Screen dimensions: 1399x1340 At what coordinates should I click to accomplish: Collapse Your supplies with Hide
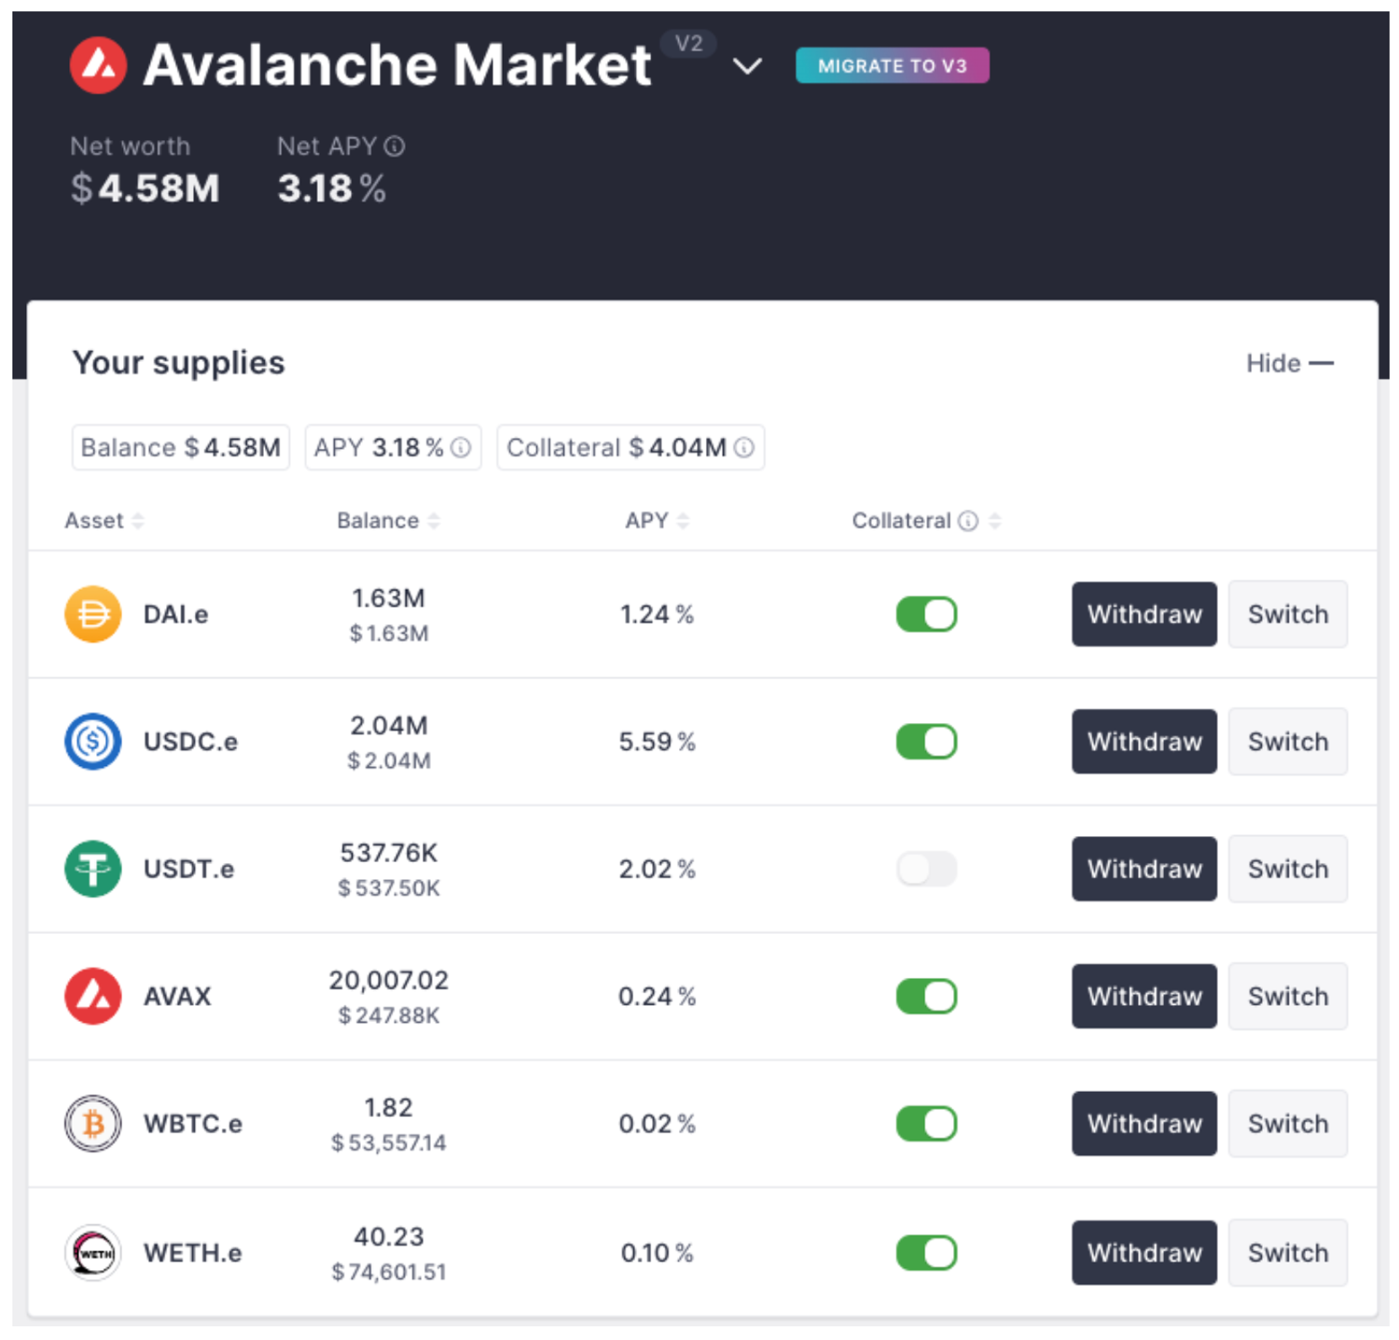[1289, 363]
